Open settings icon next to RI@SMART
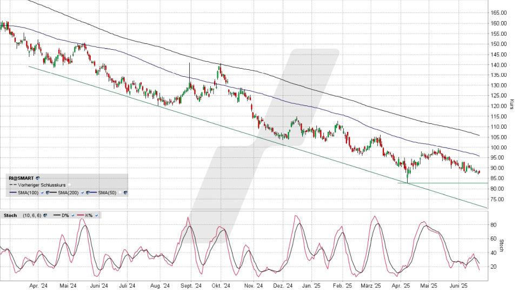Screen dimensions: 519x292 point(37,178)
